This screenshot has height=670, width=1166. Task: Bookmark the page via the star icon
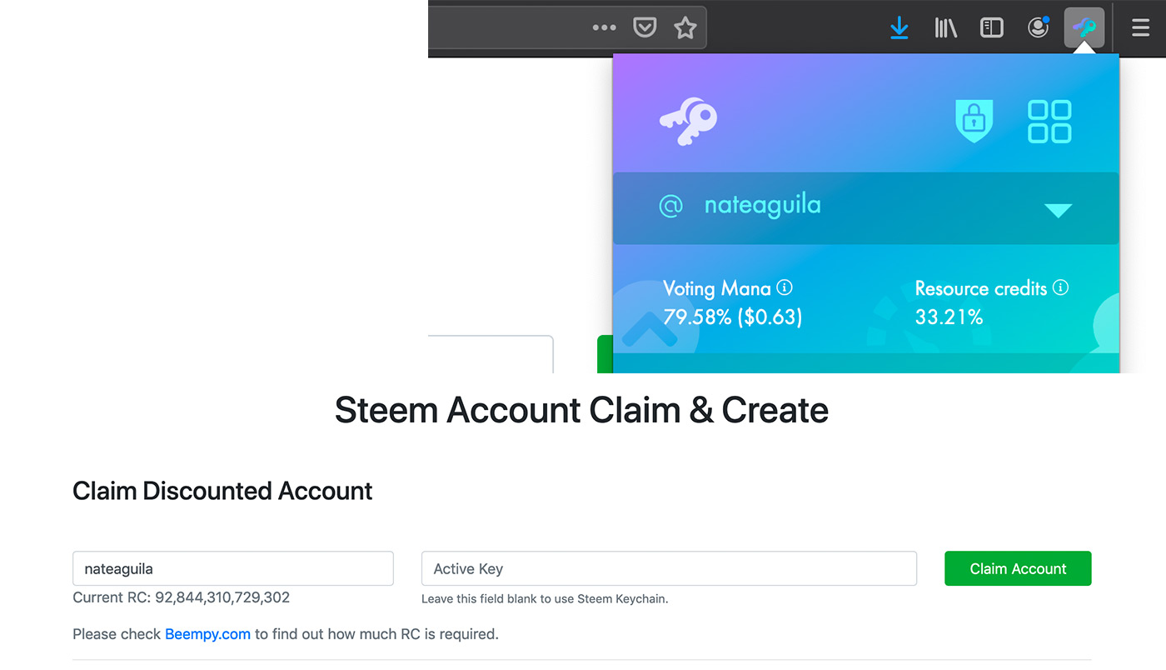tap(685, 27)
